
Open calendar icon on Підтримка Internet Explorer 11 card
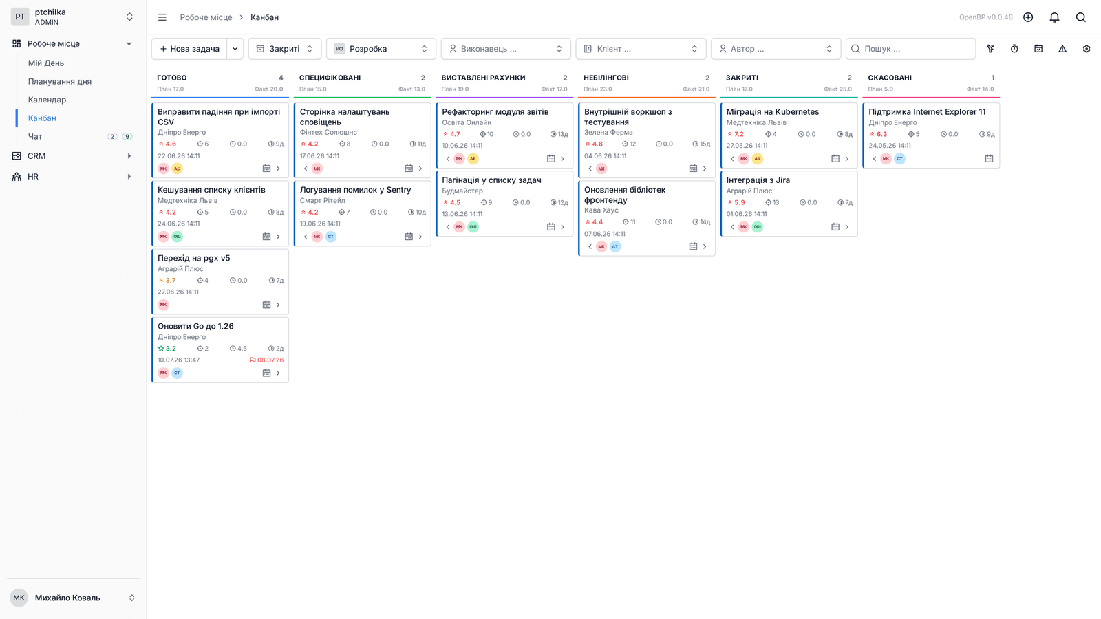click(x=989, y=158)
